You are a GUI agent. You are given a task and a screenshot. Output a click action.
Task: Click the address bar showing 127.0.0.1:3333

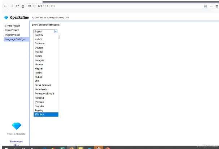(x=114, y=6)
